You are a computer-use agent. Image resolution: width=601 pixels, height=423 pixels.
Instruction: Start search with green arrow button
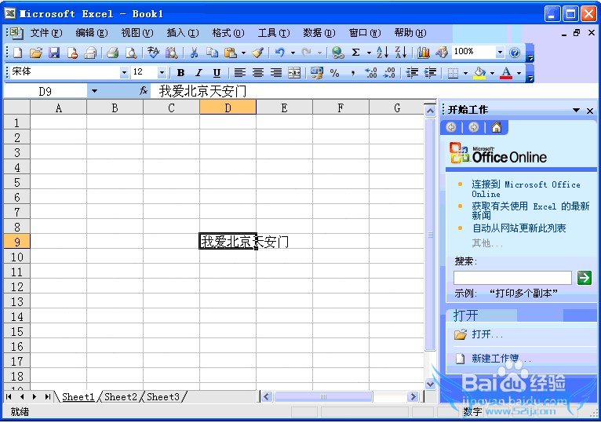pos(585,277)
